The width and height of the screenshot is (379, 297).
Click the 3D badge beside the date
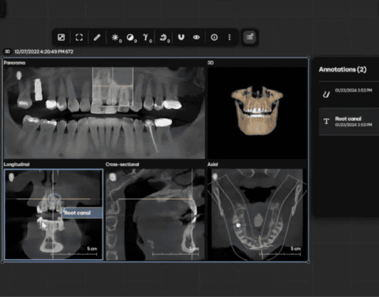pyautogui.click(x=8, y=52)
